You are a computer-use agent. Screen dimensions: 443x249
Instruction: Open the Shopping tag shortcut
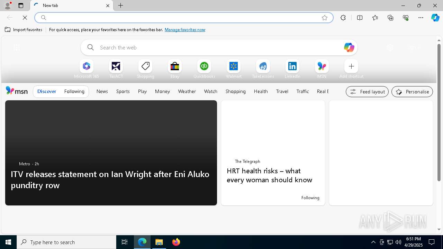point(145,69)
